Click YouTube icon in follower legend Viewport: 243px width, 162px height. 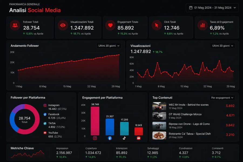coord(45,133)
